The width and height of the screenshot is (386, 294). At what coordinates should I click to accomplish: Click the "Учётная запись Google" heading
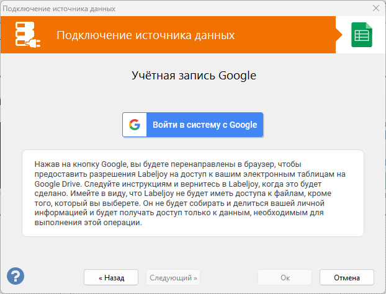click(194, 76)
